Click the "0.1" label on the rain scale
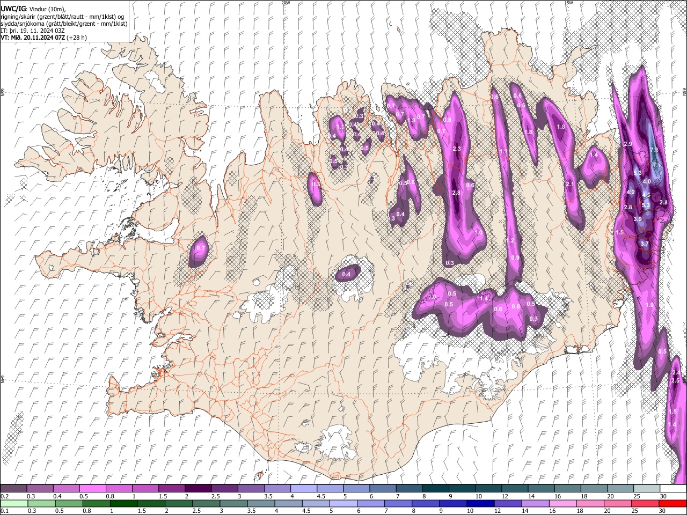The height and width of the screenshot is (515, 687). coord(4,511)
